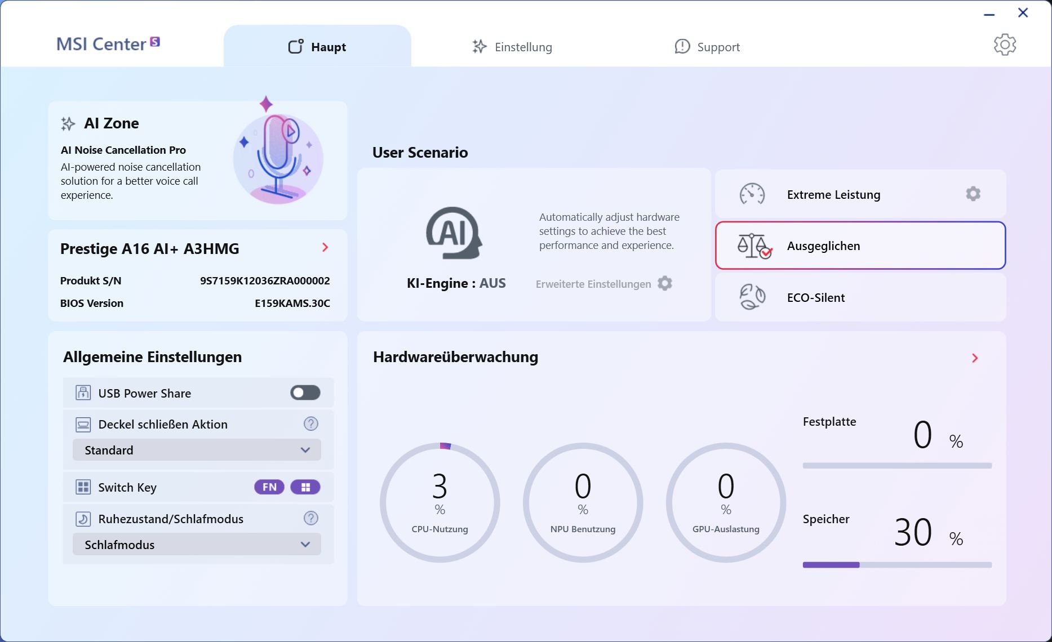This screenshot has height=642, width=1052.
Task: Click BIOS version E159KAMS.30C
Action: pos(292,303)
